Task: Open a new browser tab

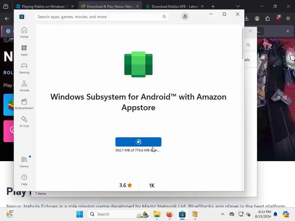Action: [x=213, y=7]
